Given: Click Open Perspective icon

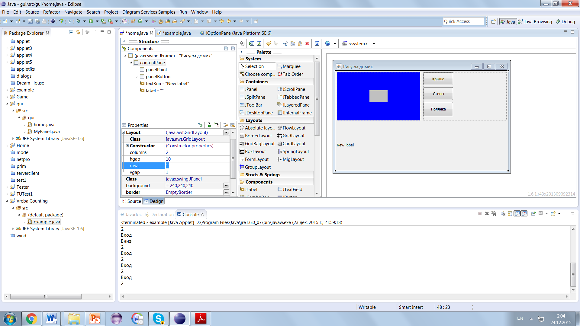Looking at the screenshot, I should [493, 21].
